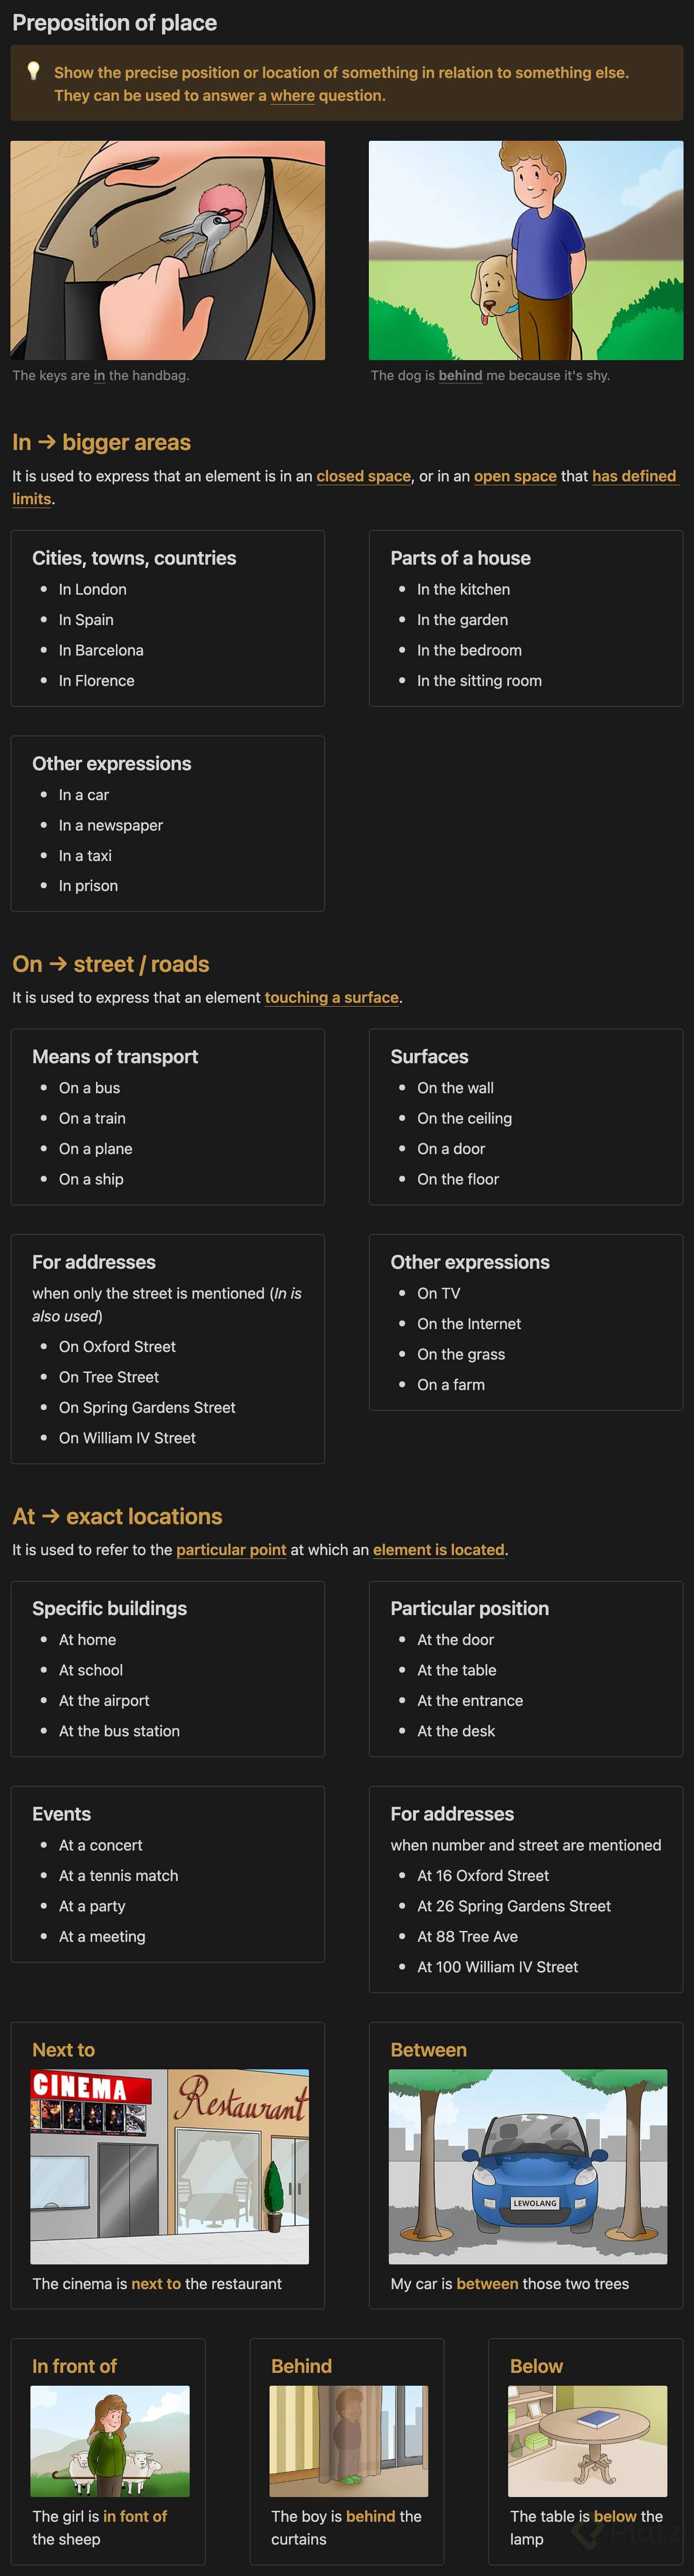Click the "touching a surface" underlined phrase
Image resolution: width=694 pixels, height=2576 pixels.
tap(331, 997)
